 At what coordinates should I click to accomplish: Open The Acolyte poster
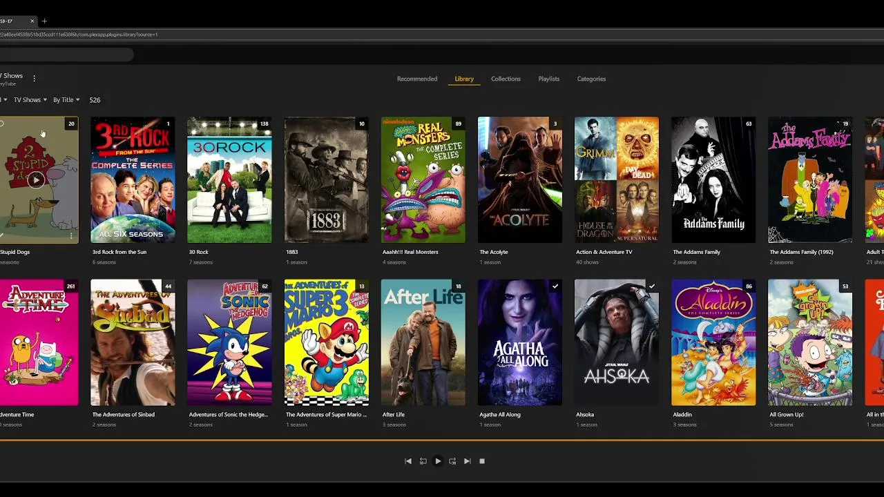520,180
